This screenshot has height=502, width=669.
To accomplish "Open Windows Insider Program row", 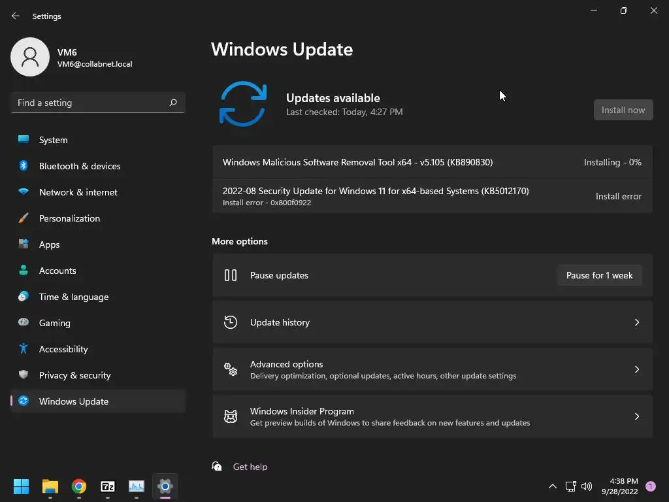I will click(432, 416).
